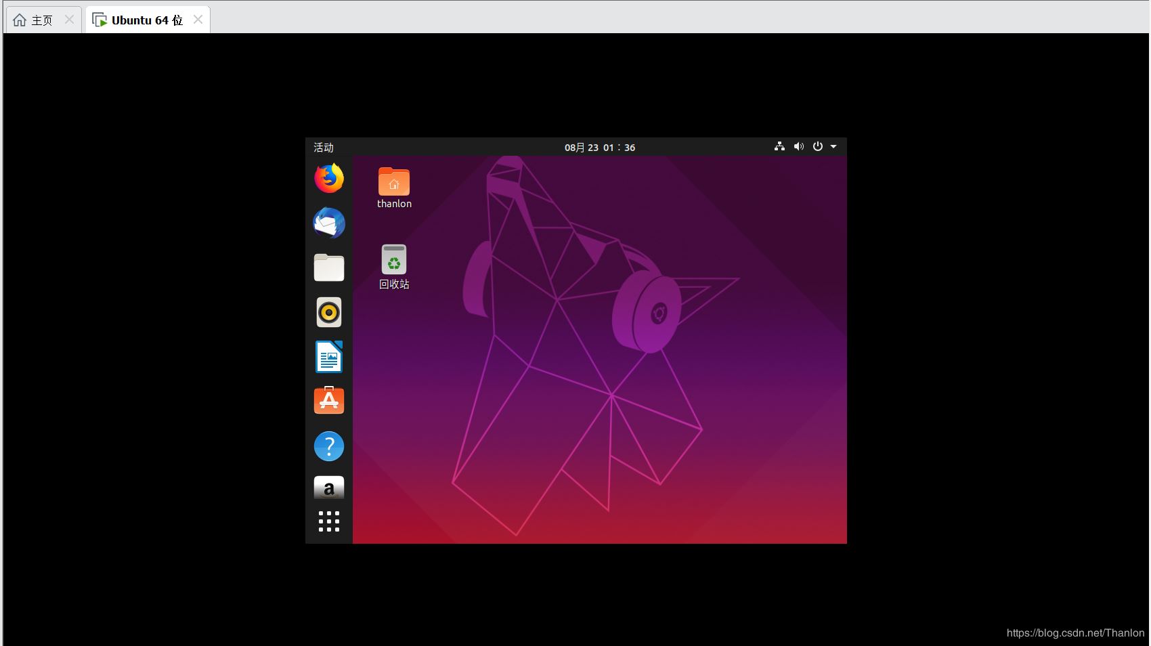Click the power icon in top bar
The width and height of the screenshot is (1151, 646).
pos(818,146)
